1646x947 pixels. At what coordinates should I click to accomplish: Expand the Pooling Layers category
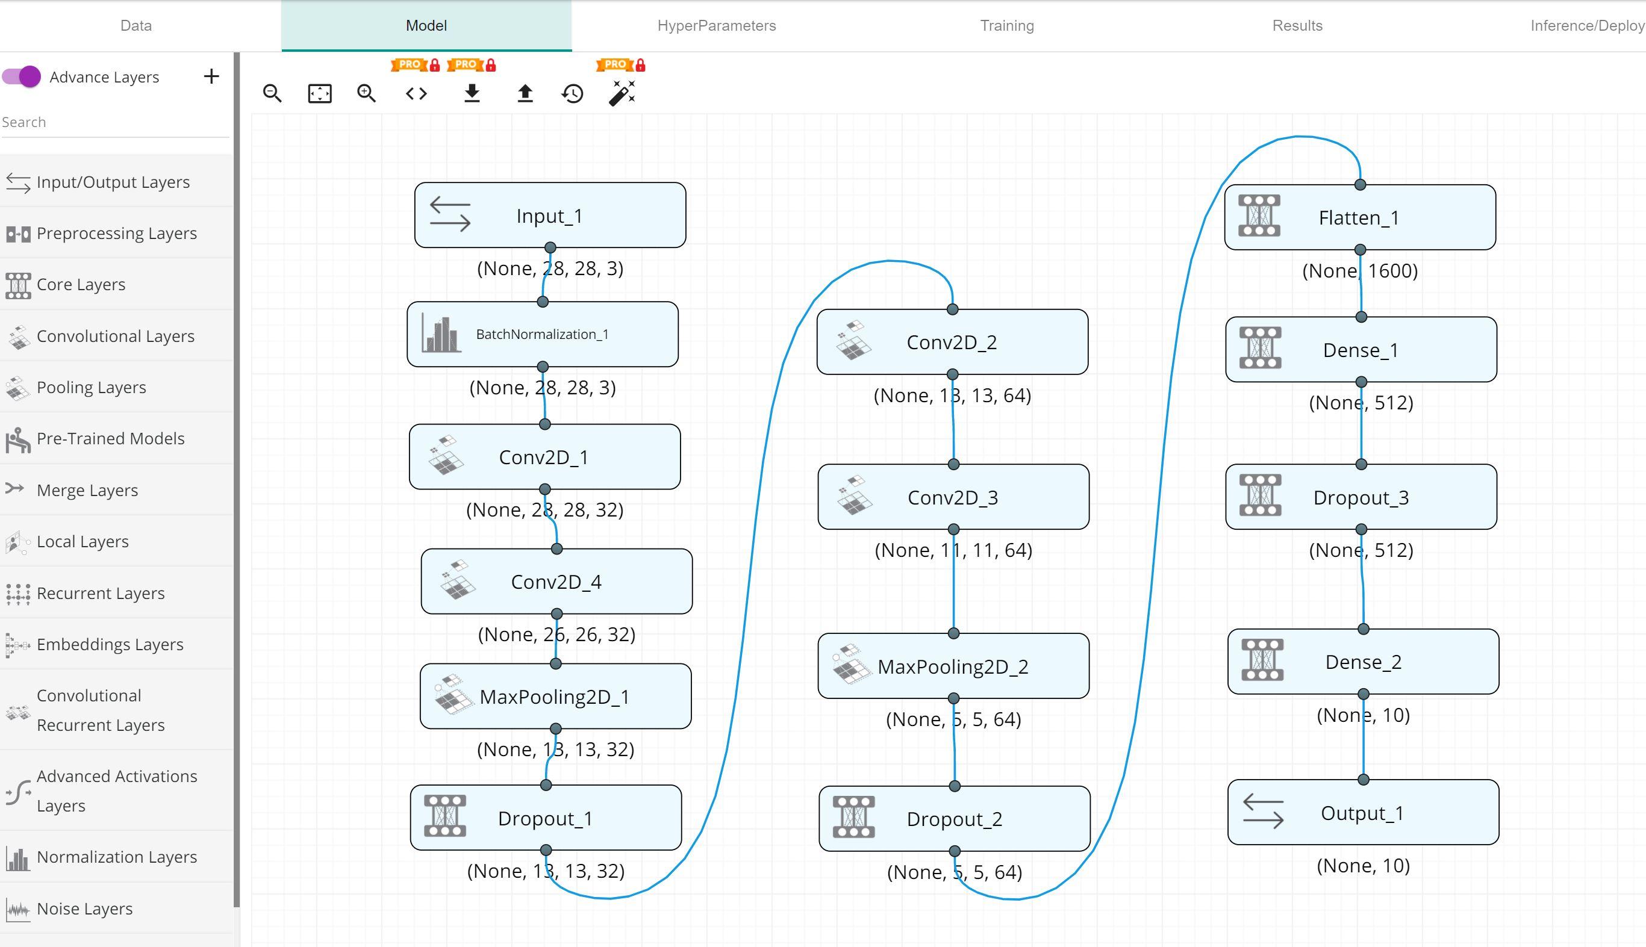(91, 388)
